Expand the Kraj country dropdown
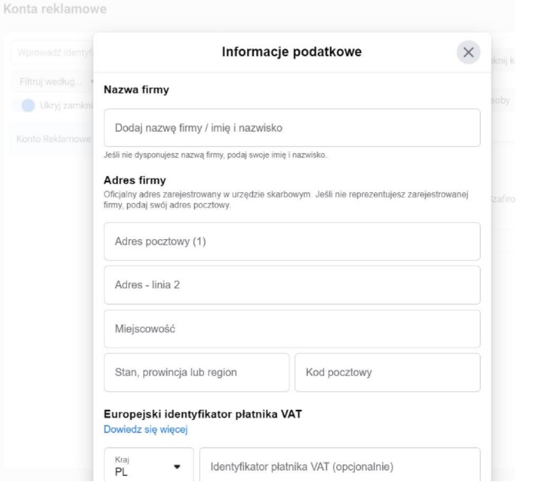This screenshot has width=537, height=490. [x=149, y=467]
